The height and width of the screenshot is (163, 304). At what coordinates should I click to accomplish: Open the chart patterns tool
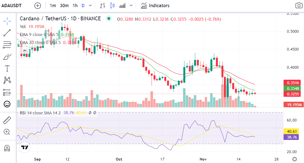coord(7,80)
